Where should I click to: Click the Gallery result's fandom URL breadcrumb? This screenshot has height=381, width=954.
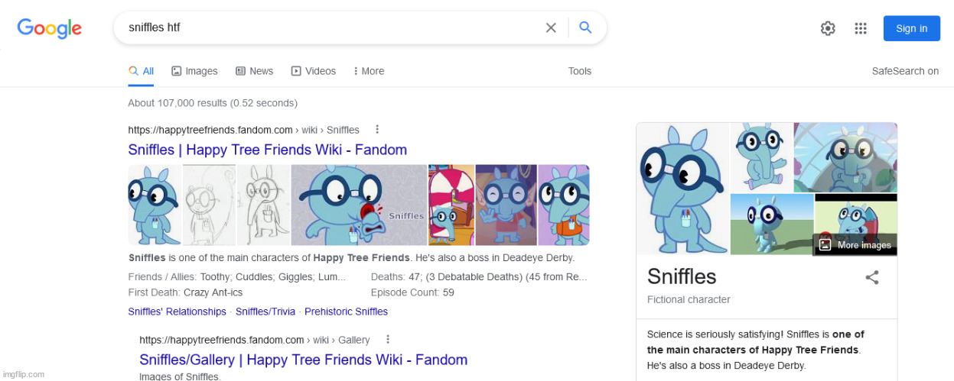point(254,340)
